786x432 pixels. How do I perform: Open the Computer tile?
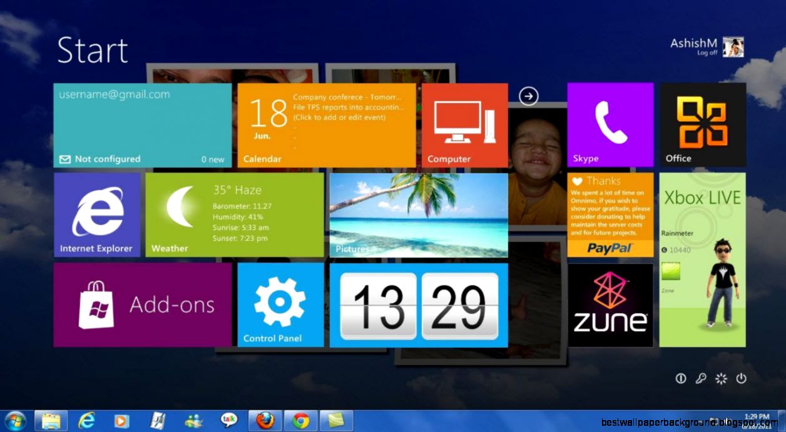(x=464, y=126)
